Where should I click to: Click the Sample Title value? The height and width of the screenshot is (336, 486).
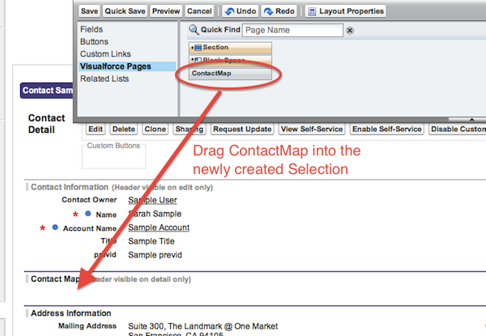pos(151,241)
